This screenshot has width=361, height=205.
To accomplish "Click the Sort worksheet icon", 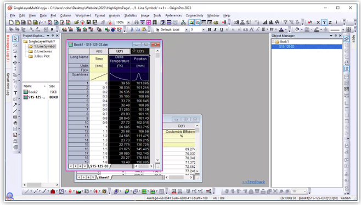I will pyautogui.click(x=249, y=22).
